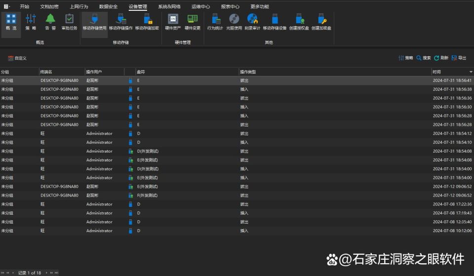Switch to the 设备管理 tab

click(x=138, y=6)
